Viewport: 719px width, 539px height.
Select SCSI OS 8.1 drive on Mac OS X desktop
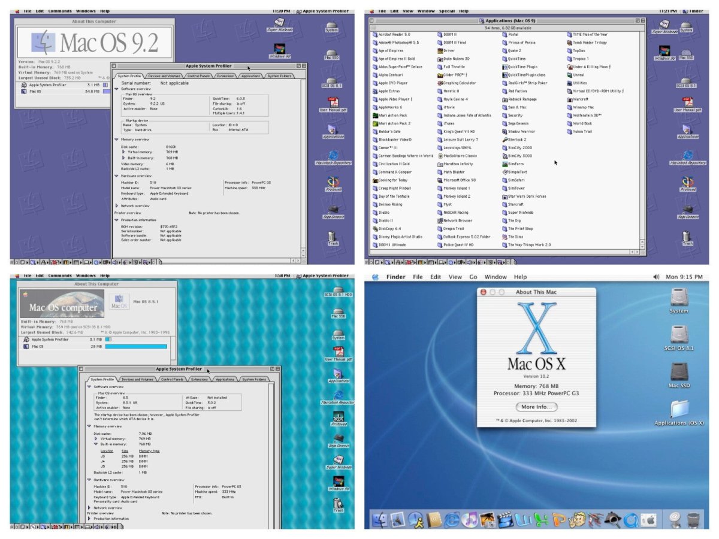(x=679, y=338)
